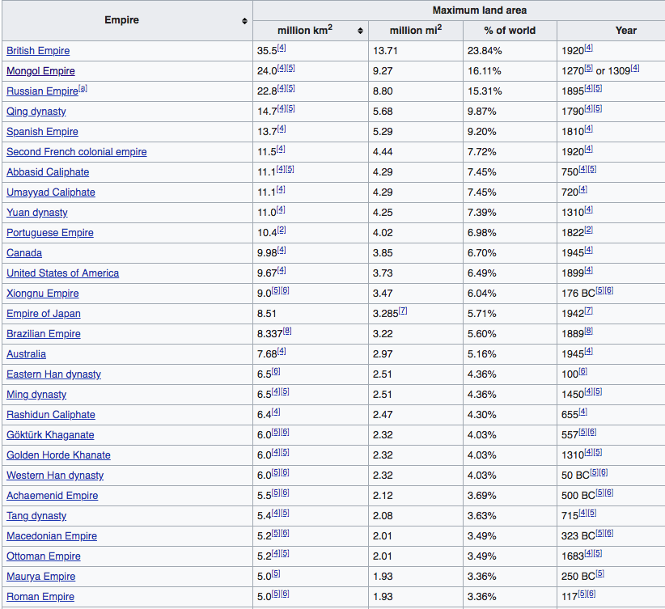Sort table by Empire column arrows

point(244,21)
